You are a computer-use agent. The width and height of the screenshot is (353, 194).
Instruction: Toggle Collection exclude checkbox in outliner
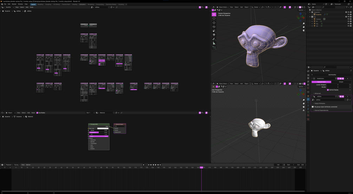[346, 12]
